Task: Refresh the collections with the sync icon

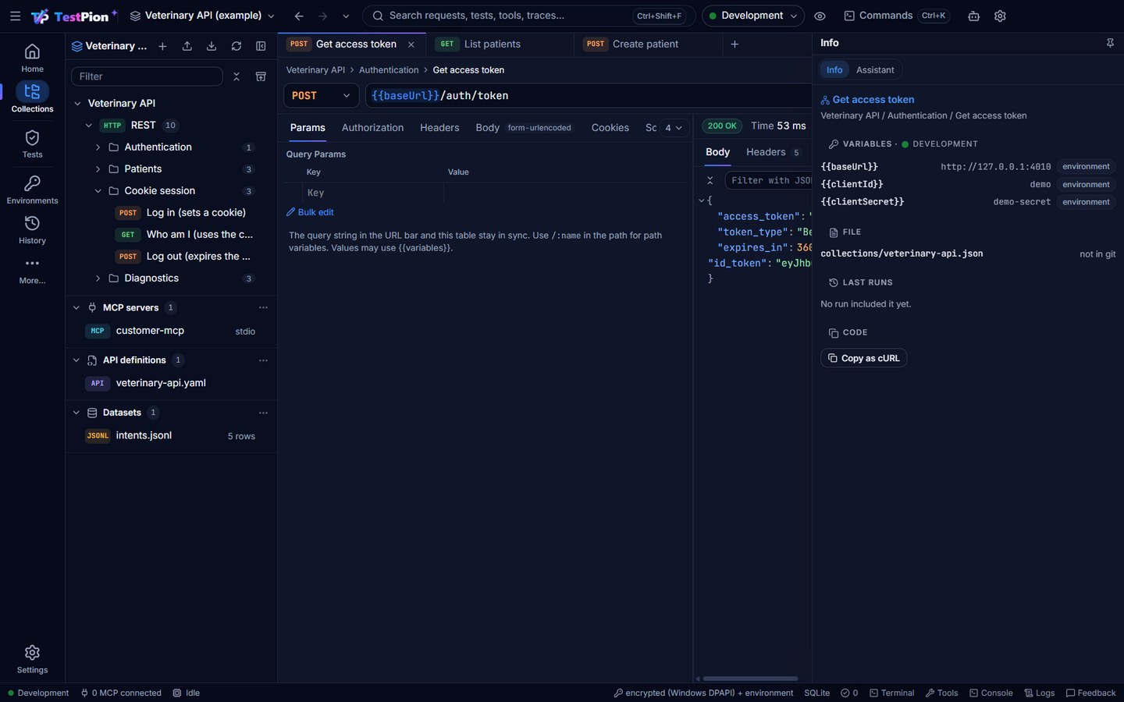Action: click(237, 46)
